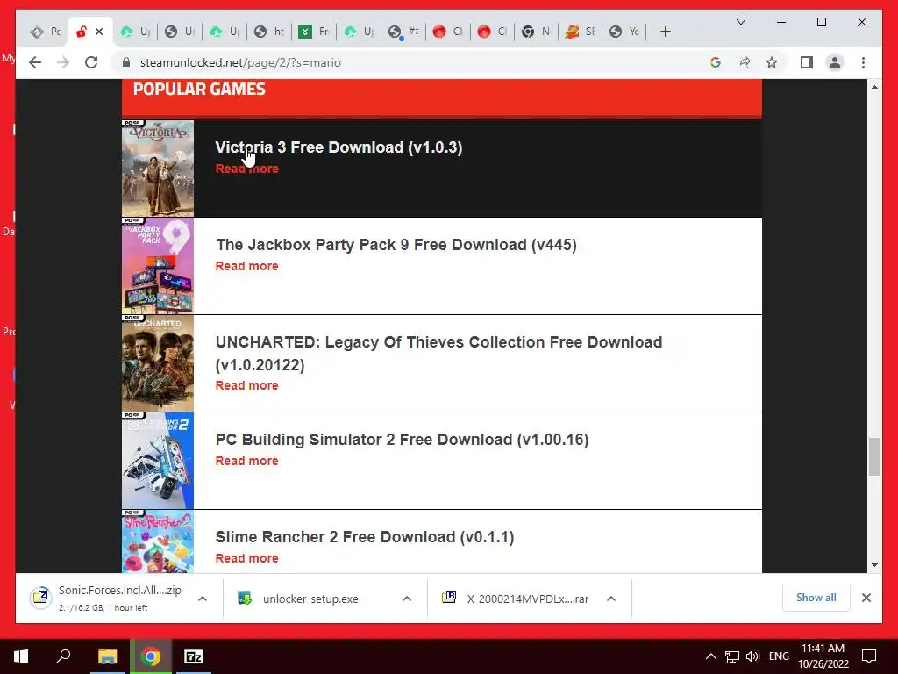
Task: Open Victoria 3 Free Download title
Action: click(339, 147)
